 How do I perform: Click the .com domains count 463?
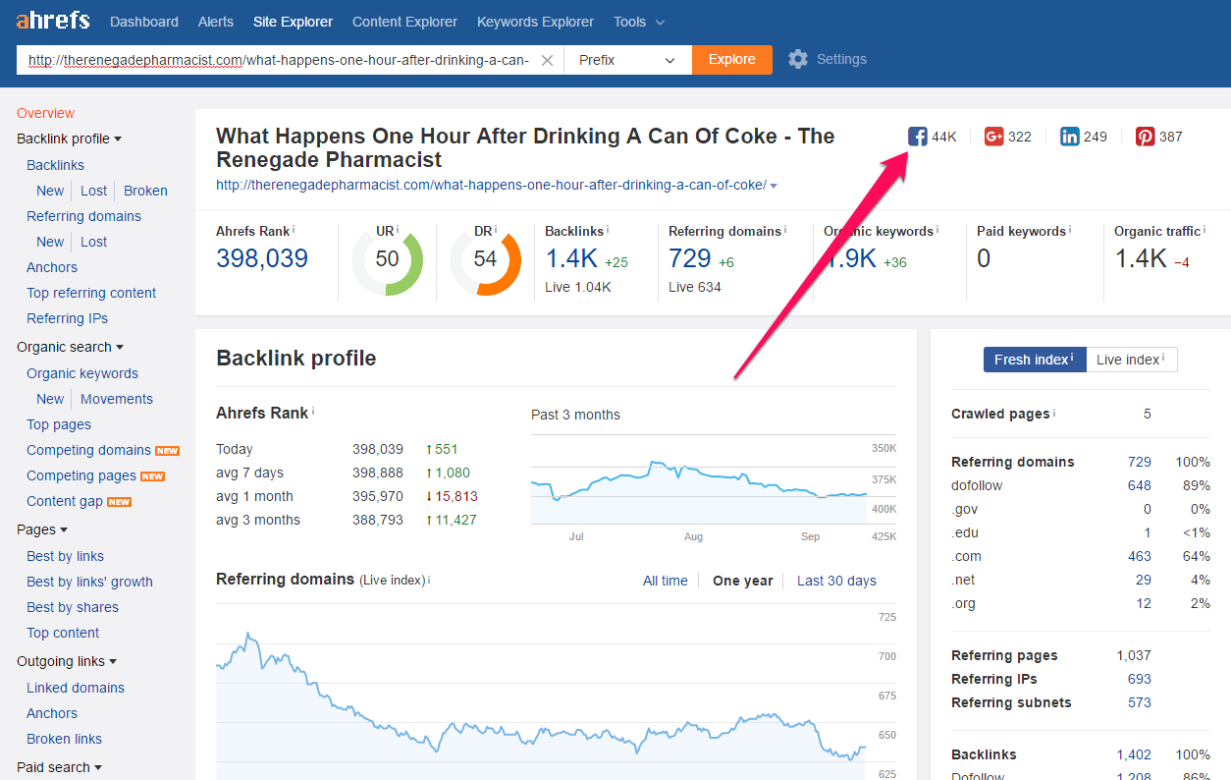[1140, 556]
